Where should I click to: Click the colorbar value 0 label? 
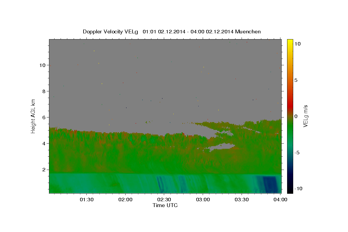click(x=296, y=116)
